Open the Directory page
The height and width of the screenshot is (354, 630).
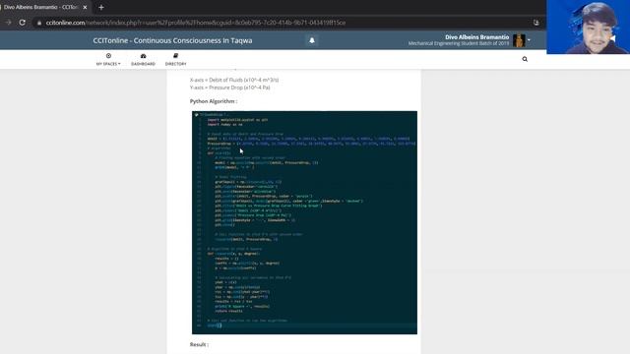coord(175,59)
